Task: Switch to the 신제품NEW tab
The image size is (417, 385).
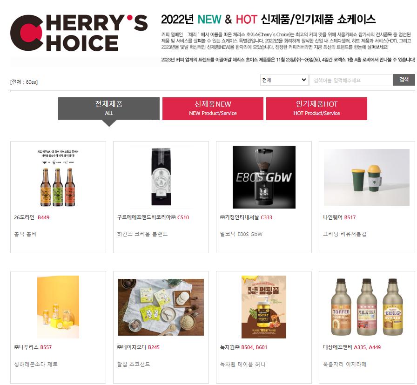Action: coord(213,108)
